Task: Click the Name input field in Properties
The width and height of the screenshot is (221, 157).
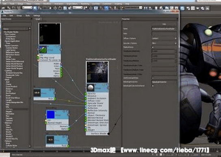Action: 164,29
